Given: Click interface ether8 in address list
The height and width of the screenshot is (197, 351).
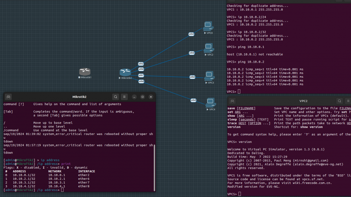Looking at the screenshot, I should click(84, 186).
